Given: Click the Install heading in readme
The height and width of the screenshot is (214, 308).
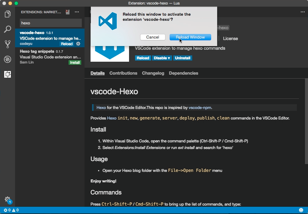Looking at the screenshot, I should point(98,129).
